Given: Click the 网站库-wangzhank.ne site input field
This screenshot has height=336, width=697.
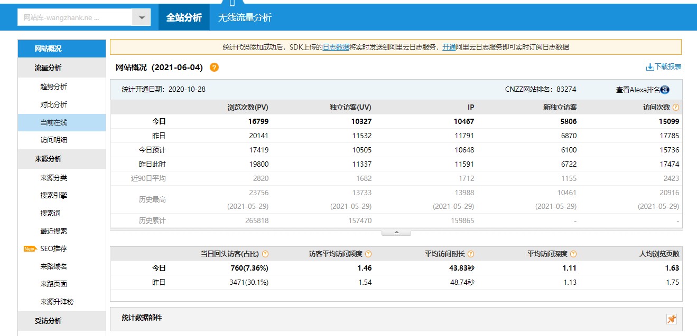Looking at the screenshot, I should pyautogui.click(x=75, y=17).
